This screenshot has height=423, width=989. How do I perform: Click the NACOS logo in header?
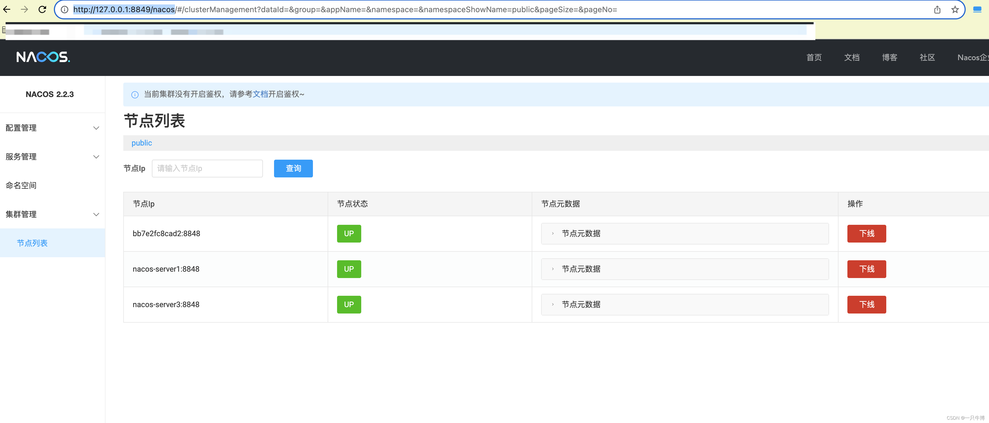(x=43, y=57)
